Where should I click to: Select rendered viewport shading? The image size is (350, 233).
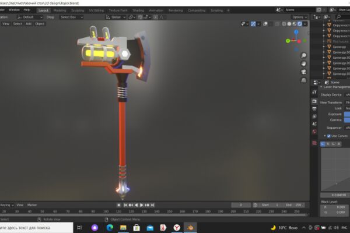pyautogui.click(x=300, y=24)
